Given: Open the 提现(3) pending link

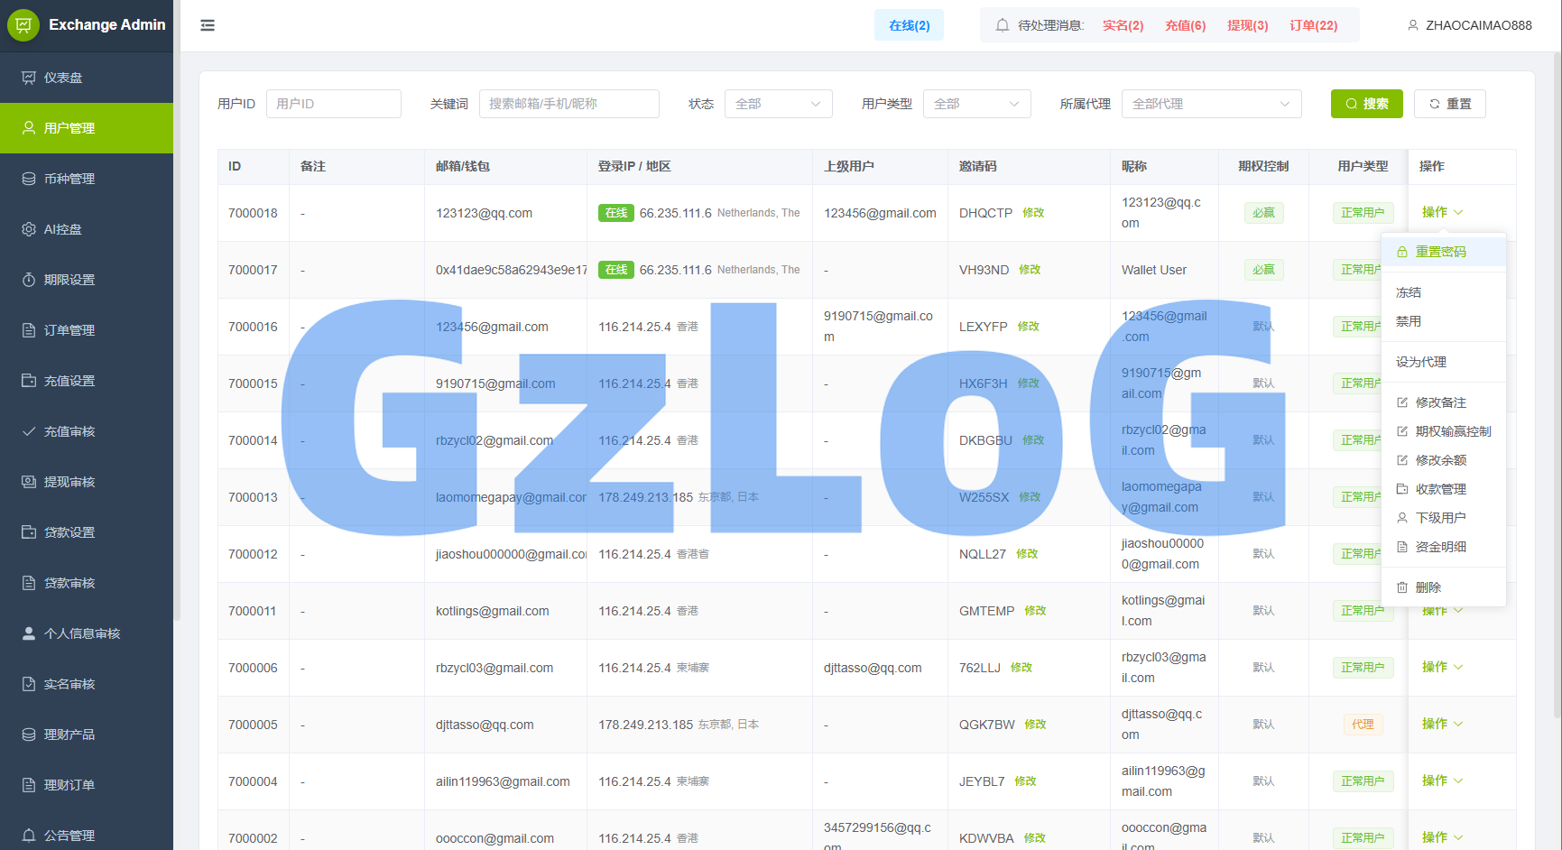Looking at the screenshot, I should coord(1247,25).
